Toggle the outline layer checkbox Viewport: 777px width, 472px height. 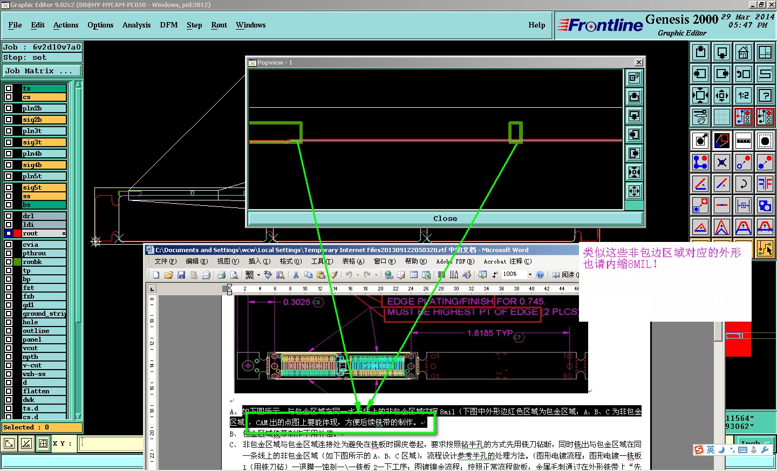pos(9,331)
